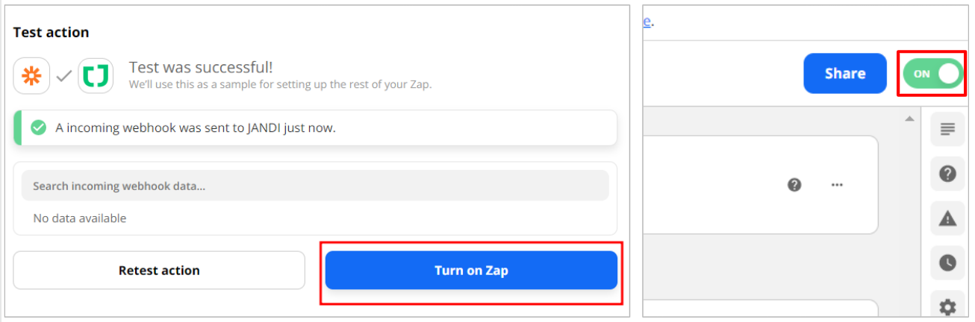The height and width of the screenshot is (322, 975).
Task: Follow the underlined link above Share button
Action: tap(647, 21)
